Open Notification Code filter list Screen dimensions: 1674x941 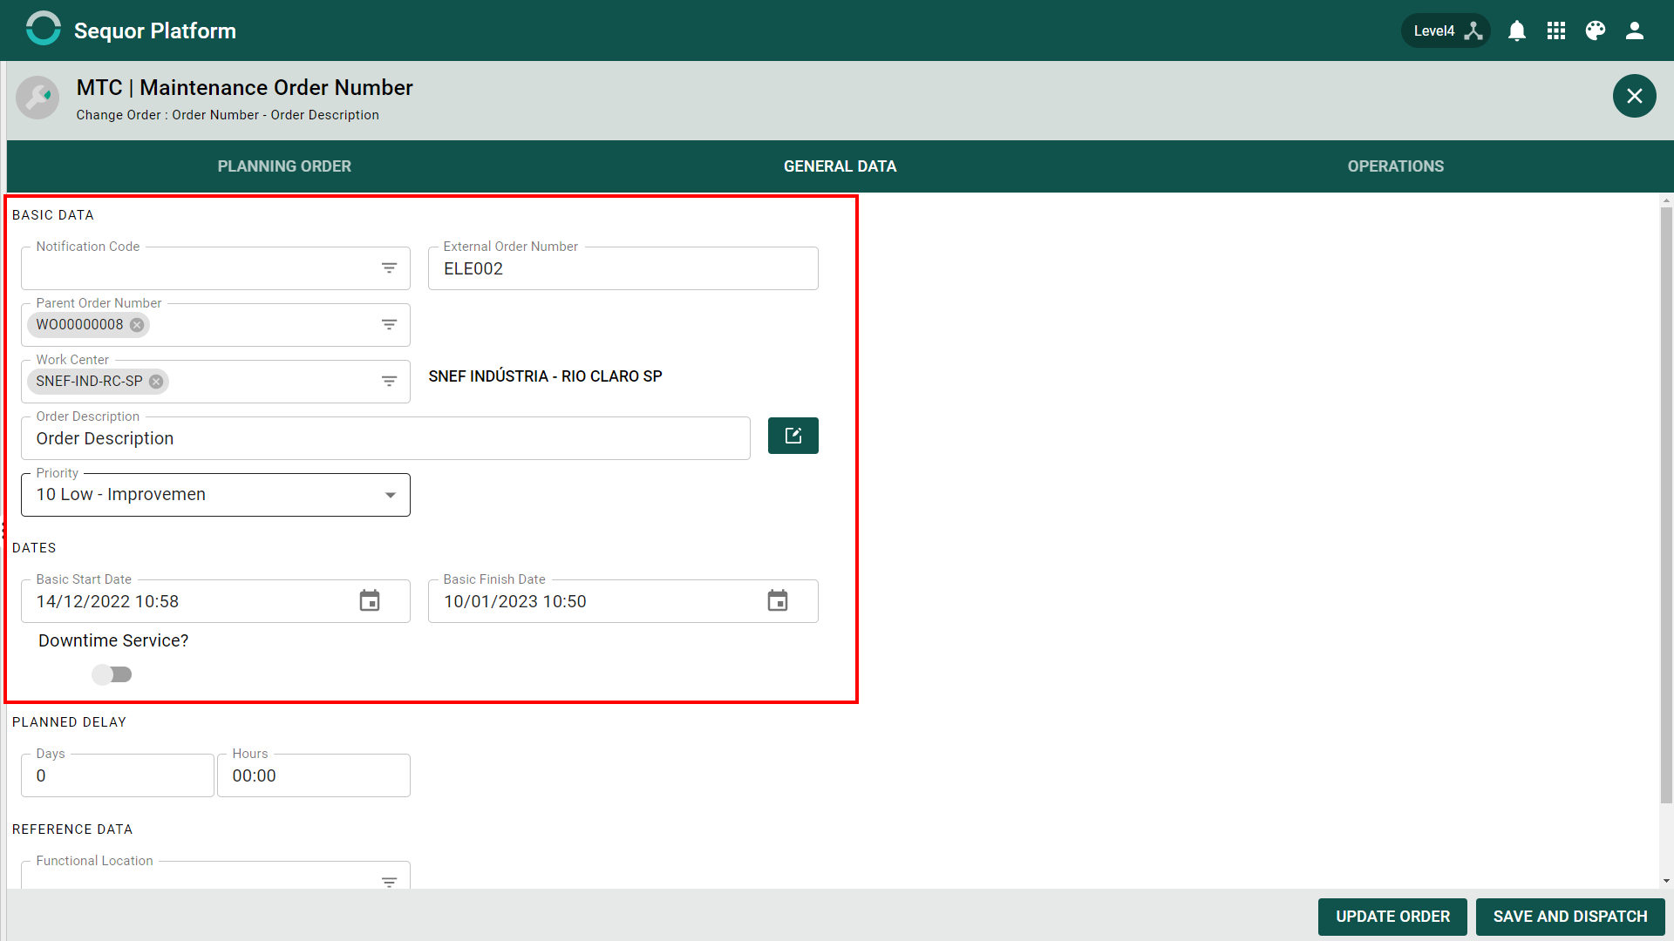click(389, 268)
